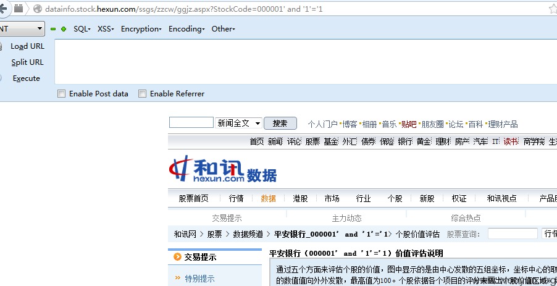Image resolution: width=557 pixels, height=286 pixels.
Task: Click the browser back arrow button
Action: point(3,9)
